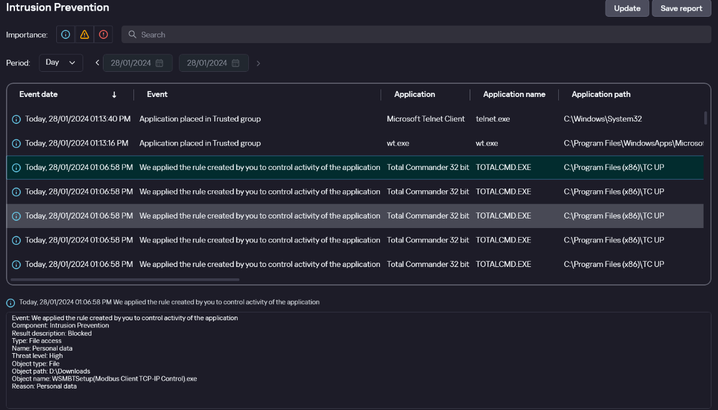This screenshot has width=718, height=410.
Task: Click info icon in event details header
Action: [x=10, y=303]
